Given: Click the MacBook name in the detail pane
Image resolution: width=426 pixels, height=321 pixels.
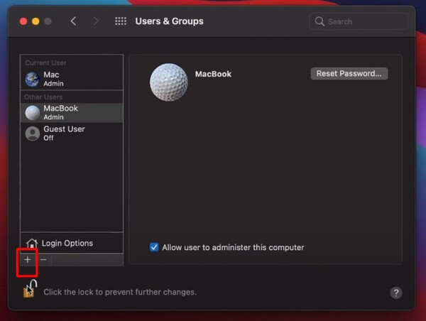Looking at the screenshot, I should [x=213, y=74].
